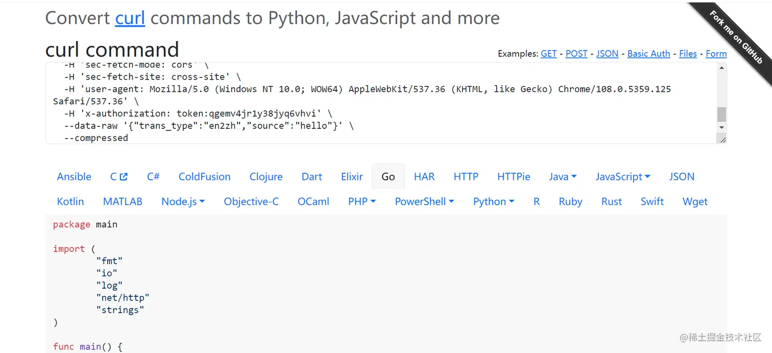This screenshot has width=772, height=353.
Task: Open the C tab external link icon
Action: point(123,177)
